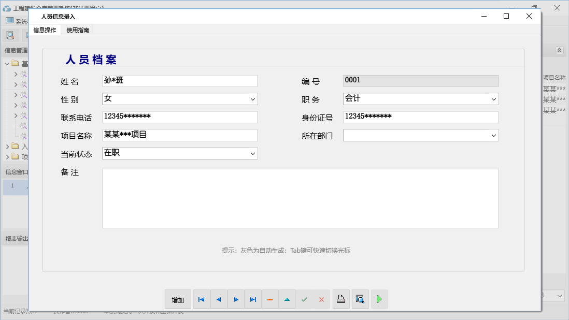Open the print preview icon

pyautogui.click(x=360, y=299)
